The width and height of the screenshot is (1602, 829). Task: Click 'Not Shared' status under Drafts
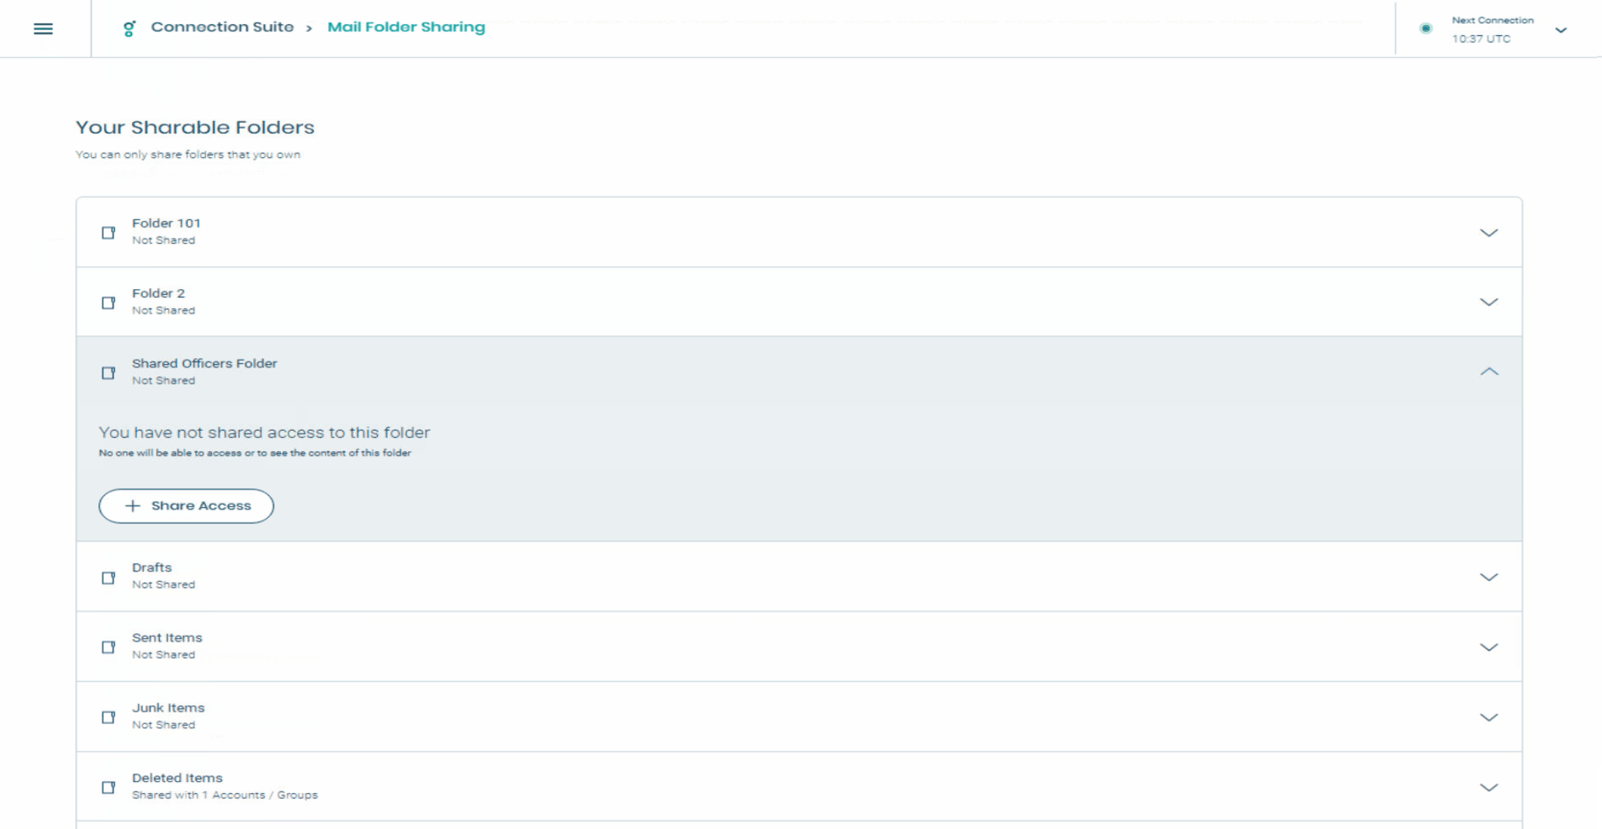pyautogui.click(x=164, y=585)
